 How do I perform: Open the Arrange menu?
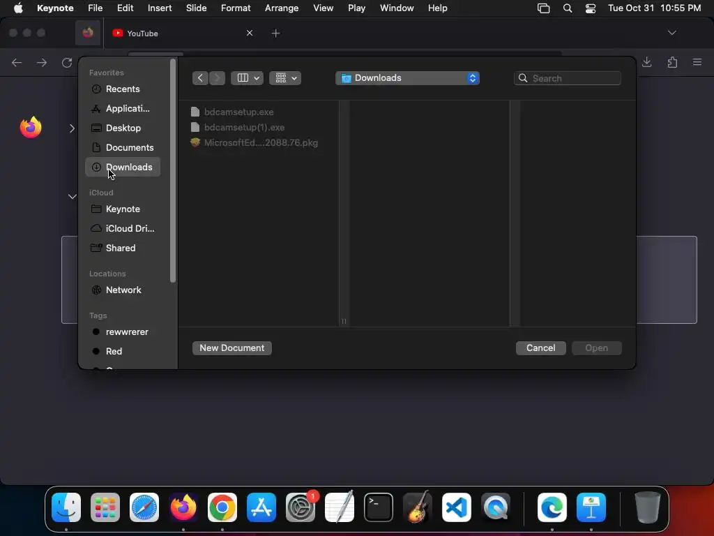(x=282, y=8)
